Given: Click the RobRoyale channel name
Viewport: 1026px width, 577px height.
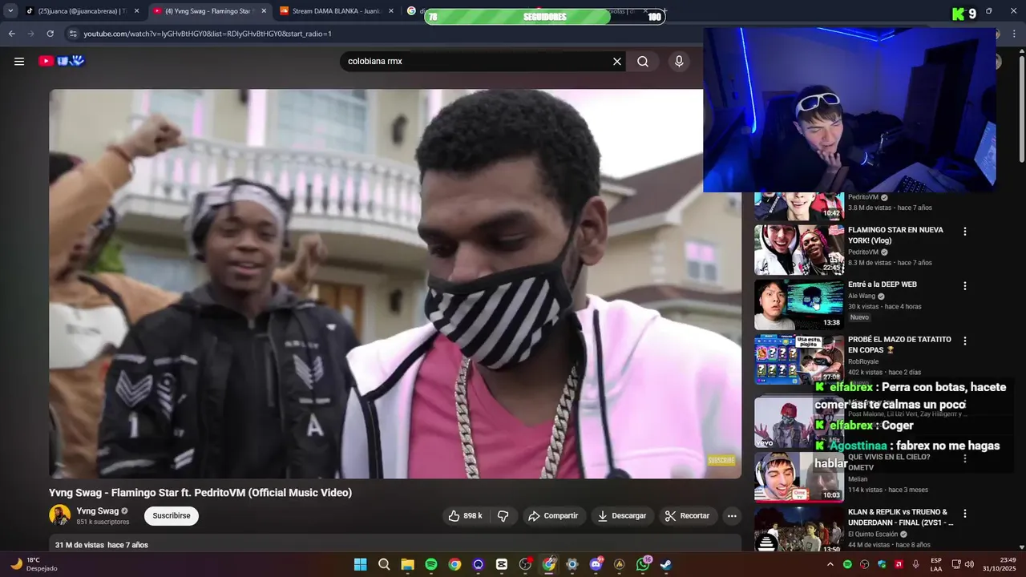Looking at the screenshot, I should click(x=863, y=361).
